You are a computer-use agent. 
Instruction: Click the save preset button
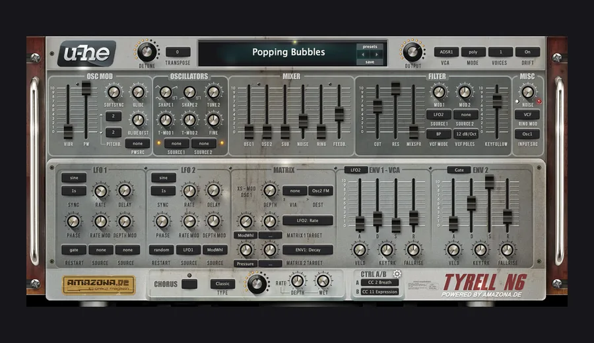pos(370,62)
